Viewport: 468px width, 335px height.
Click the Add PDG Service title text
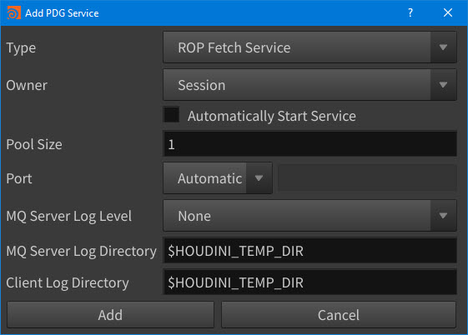(x=62, y=13)
